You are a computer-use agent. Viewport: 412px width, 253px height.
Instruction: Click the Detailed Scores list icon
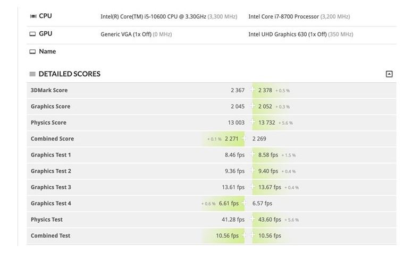tap(32, 74)
